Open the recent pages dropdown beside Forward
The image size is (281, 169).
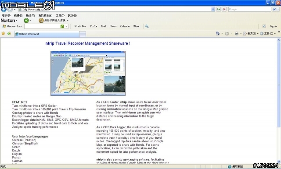tap(15, 9)
